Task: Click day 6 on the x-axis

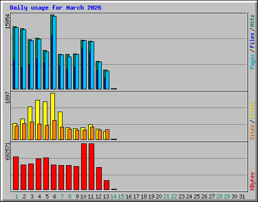Action: tap(54, 196)
